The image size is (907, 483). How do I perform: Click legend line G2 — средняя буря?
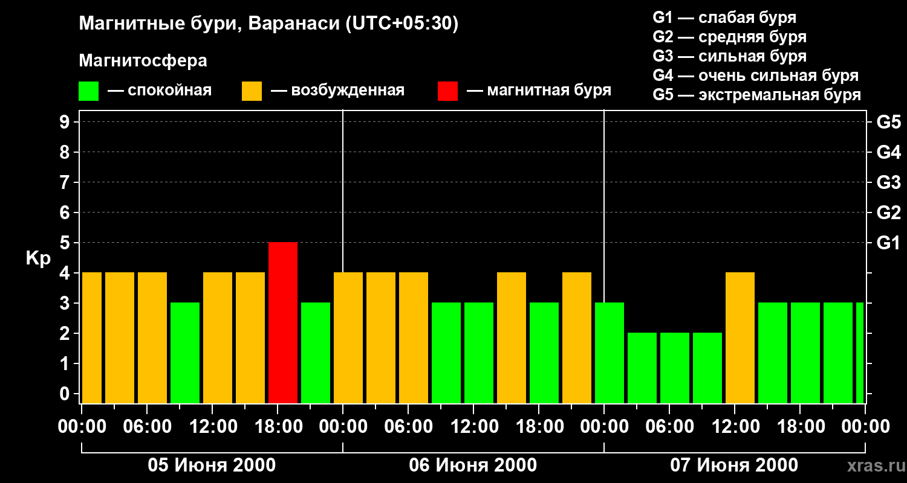(729, 37)
